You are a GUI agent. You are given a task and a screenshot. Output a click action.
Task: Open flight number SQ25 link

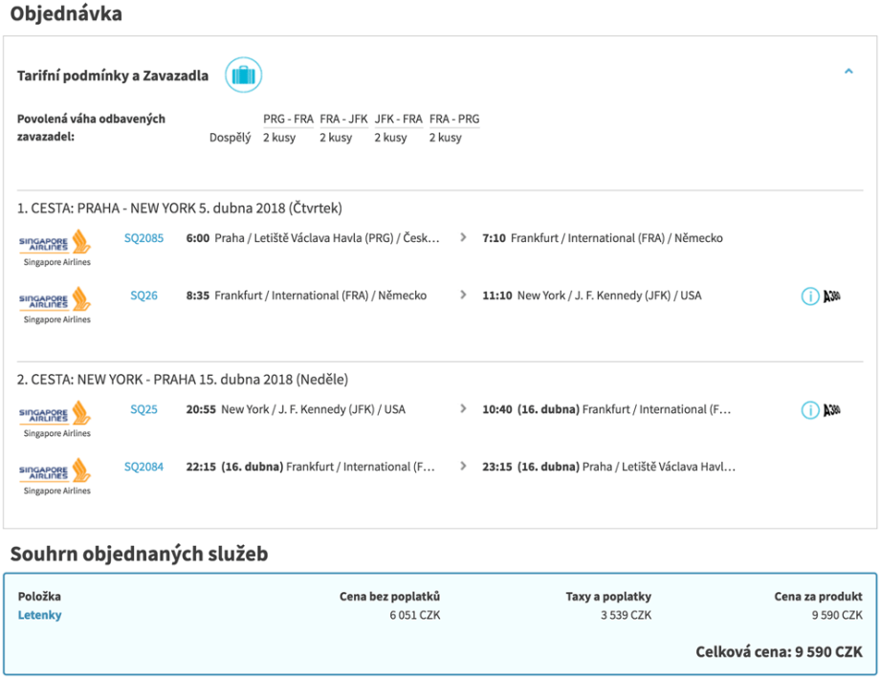click(143, 409)
